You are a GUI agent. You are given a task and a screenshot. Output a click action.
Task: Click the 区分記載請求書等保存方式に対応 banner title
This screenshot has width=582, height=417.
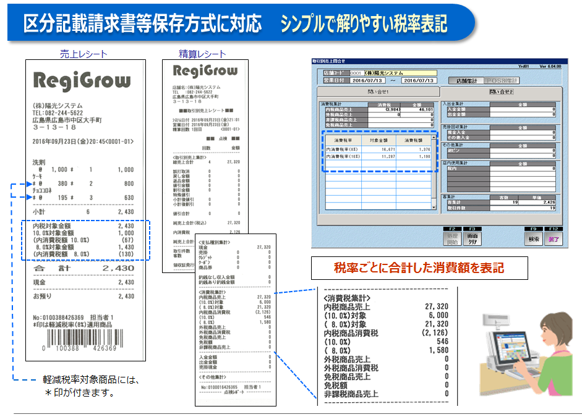click(142, 23)
